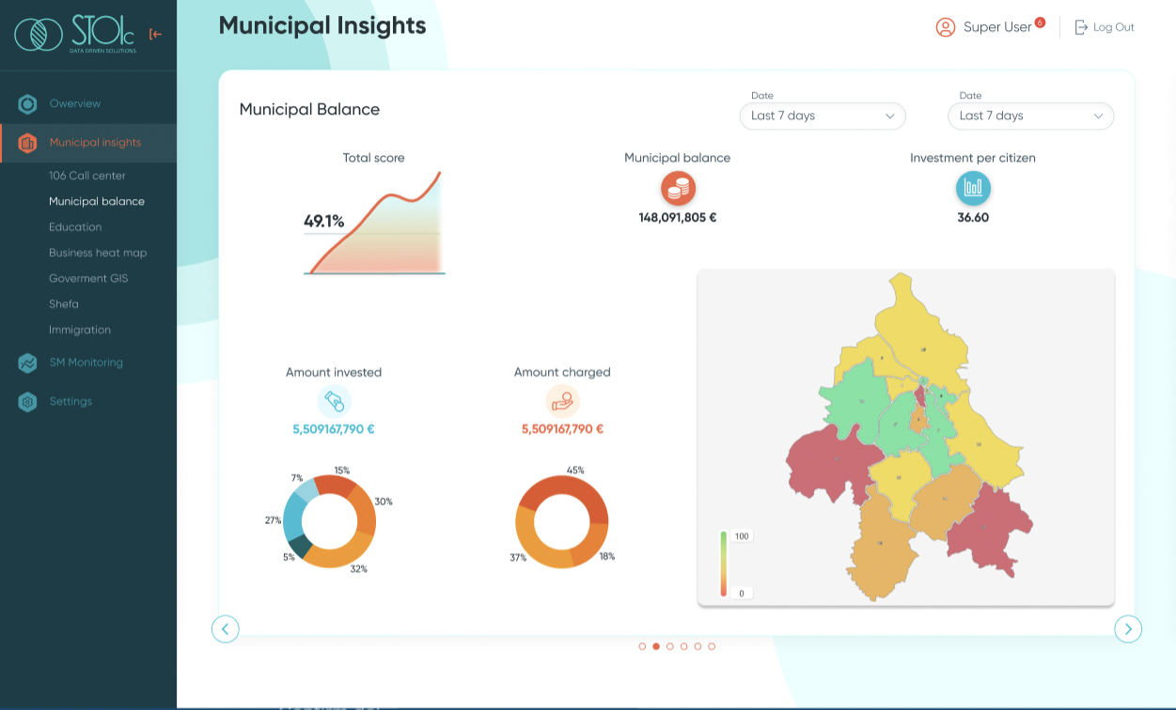The image size is (1176, 710).
Task: Click the Super User name
Action: [997, 27]
